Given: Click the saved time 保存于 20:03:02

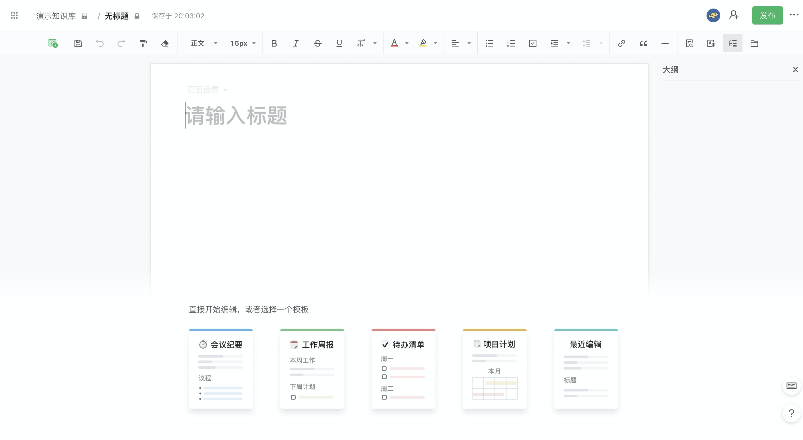Looking at the screenshot, I should 178,16.
